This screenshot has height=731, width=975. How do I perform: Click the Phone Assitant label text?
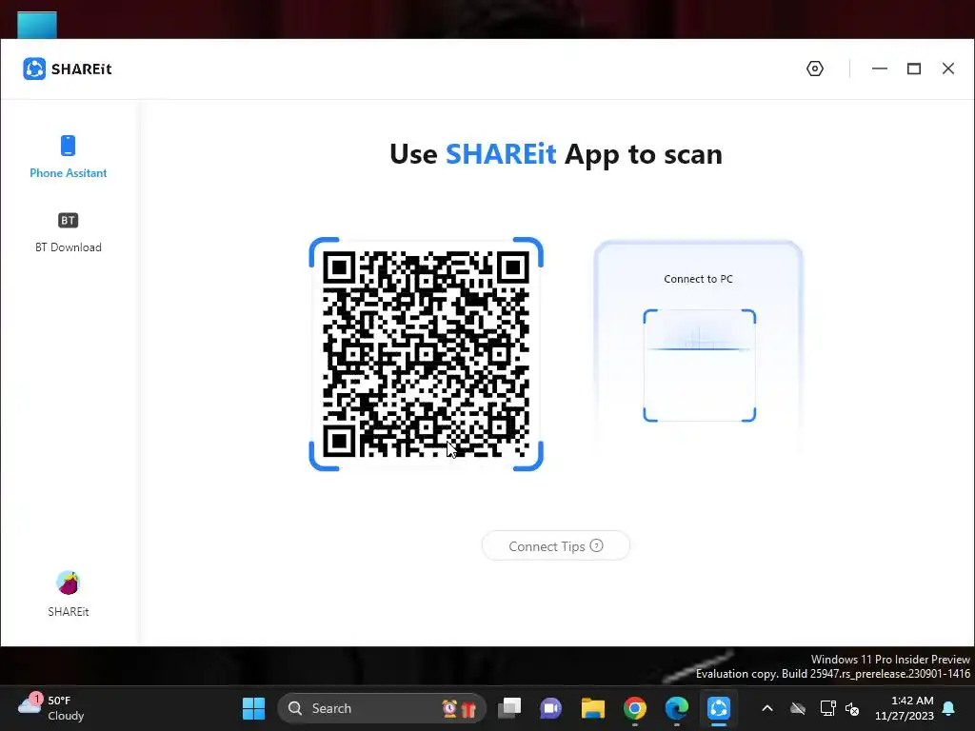68,173
